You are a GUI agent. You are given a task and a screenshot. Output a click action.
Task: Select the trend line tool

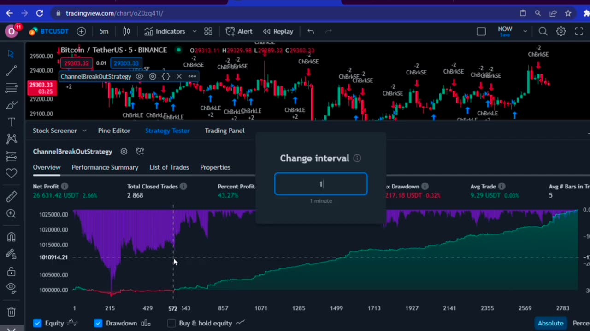click(x=12, y=71)
